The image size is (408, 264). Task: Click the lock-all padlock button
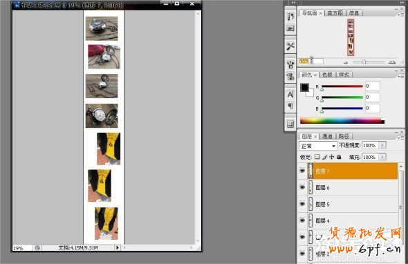pyautogui.click(x=339, y=157)
